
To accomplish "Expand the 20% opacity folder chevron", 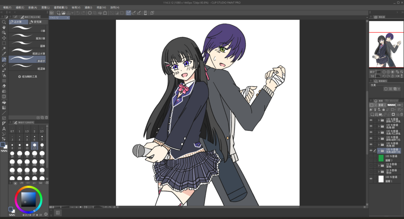I will pyautogui.click(x=379, y=172).
